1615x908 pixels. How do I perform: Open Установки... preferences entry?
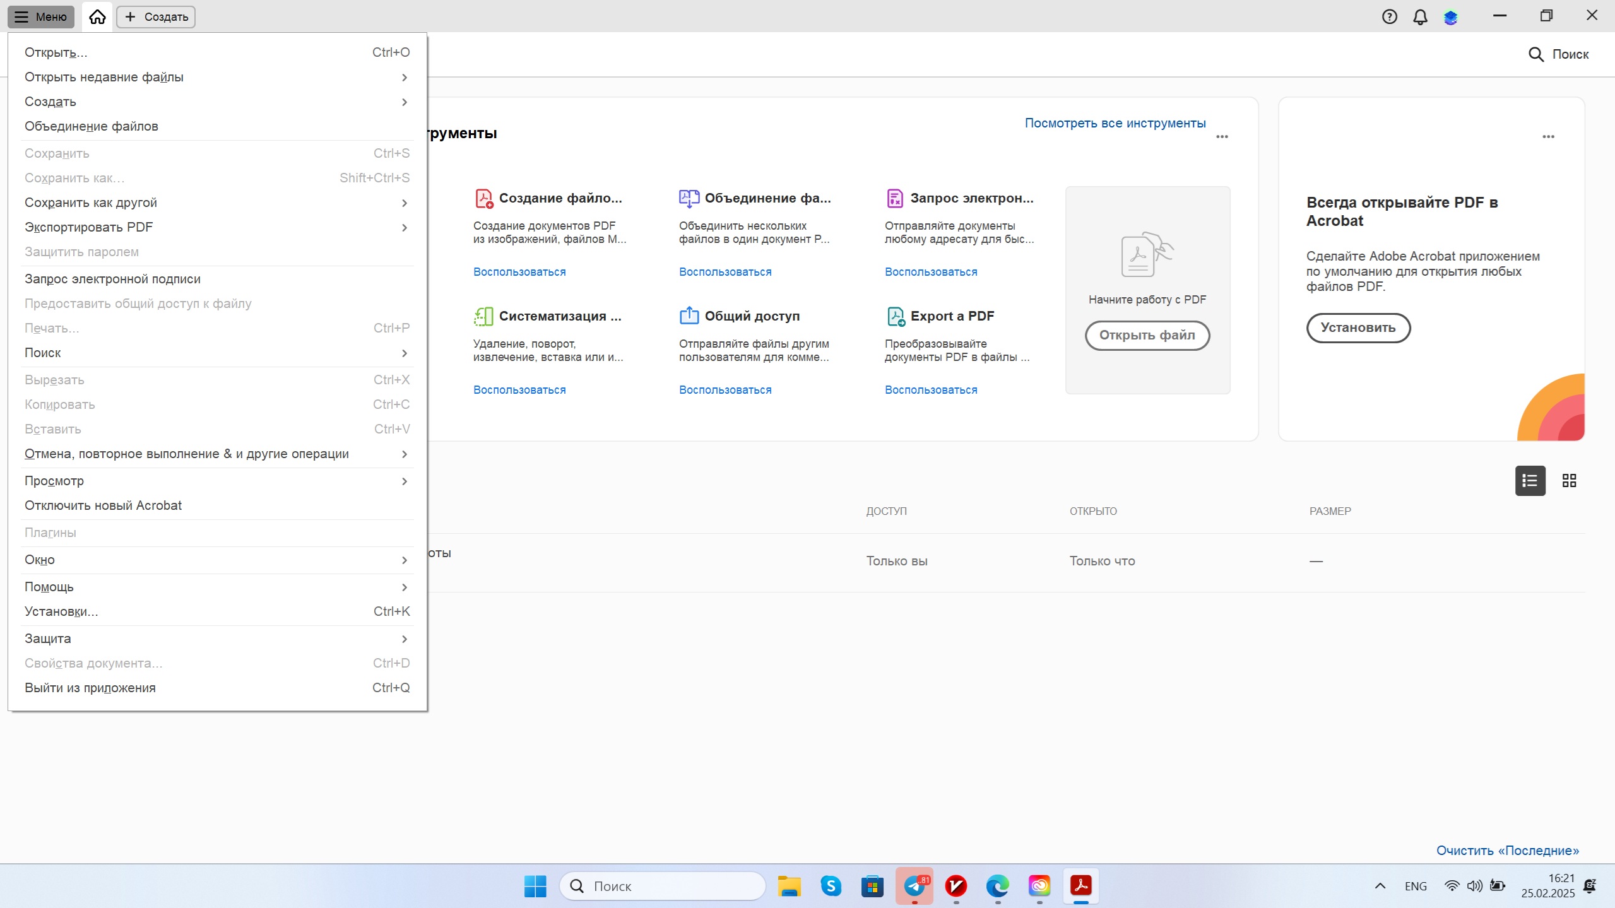point(217,611)
